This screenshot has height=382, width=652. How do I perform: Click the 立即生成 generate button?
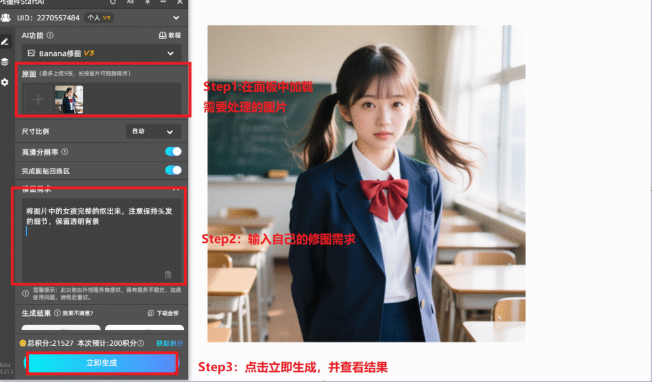pyautogui.click(x=102, y=363)
